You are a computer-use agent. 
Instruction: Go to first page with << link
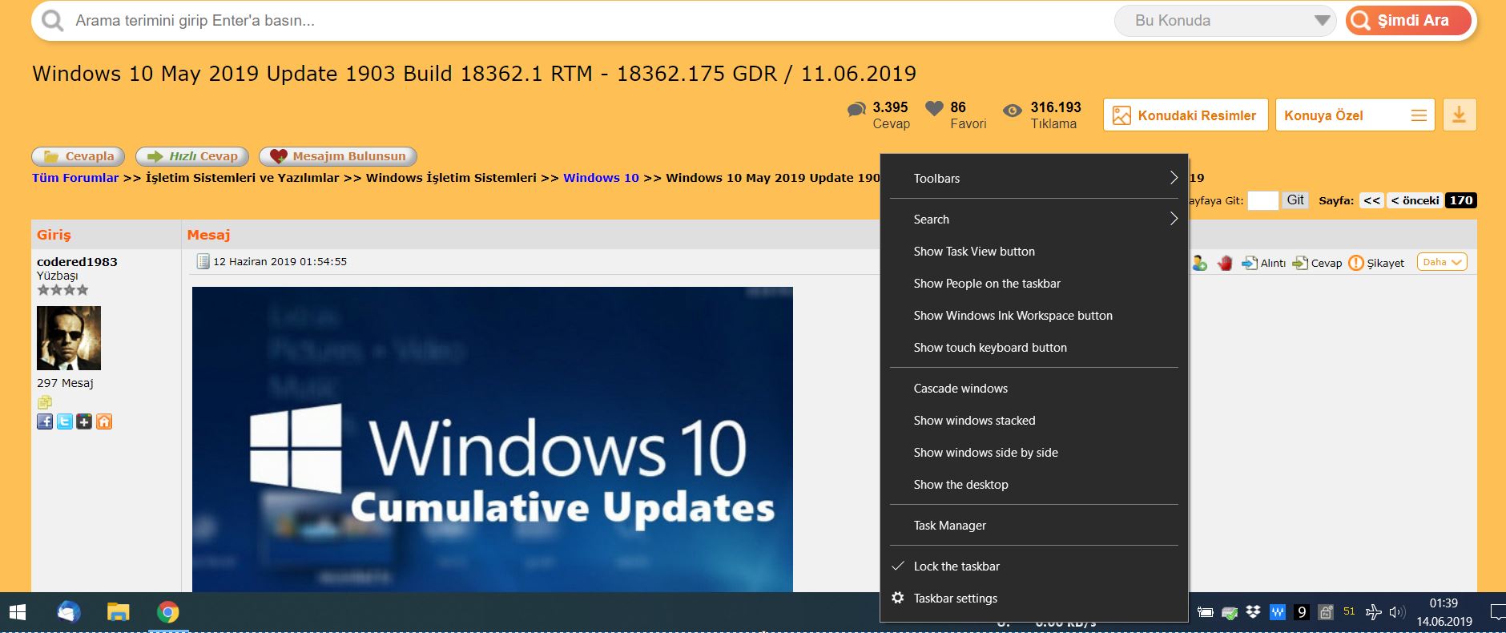(1371, 200)
